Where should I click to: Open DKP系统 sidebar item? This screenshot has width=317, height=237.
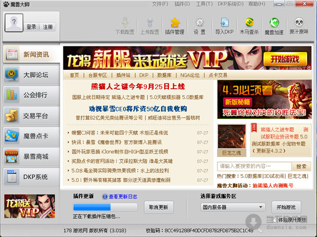point(31,177)
